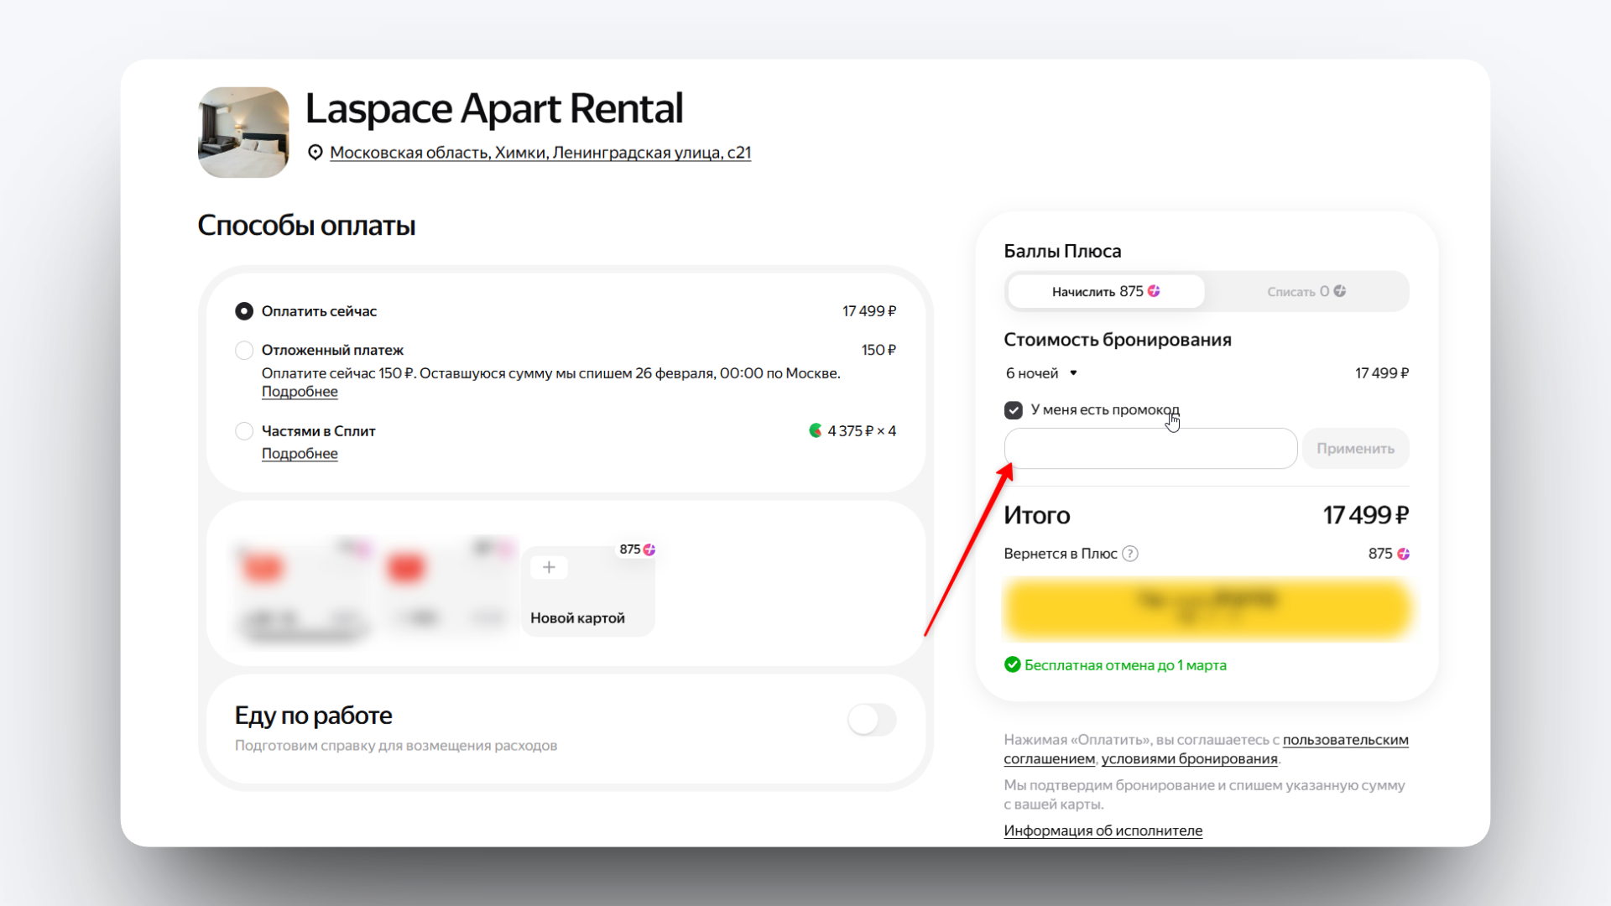
Task: Switch to the Списать 0 tab
Action: tap(1306, 291)
